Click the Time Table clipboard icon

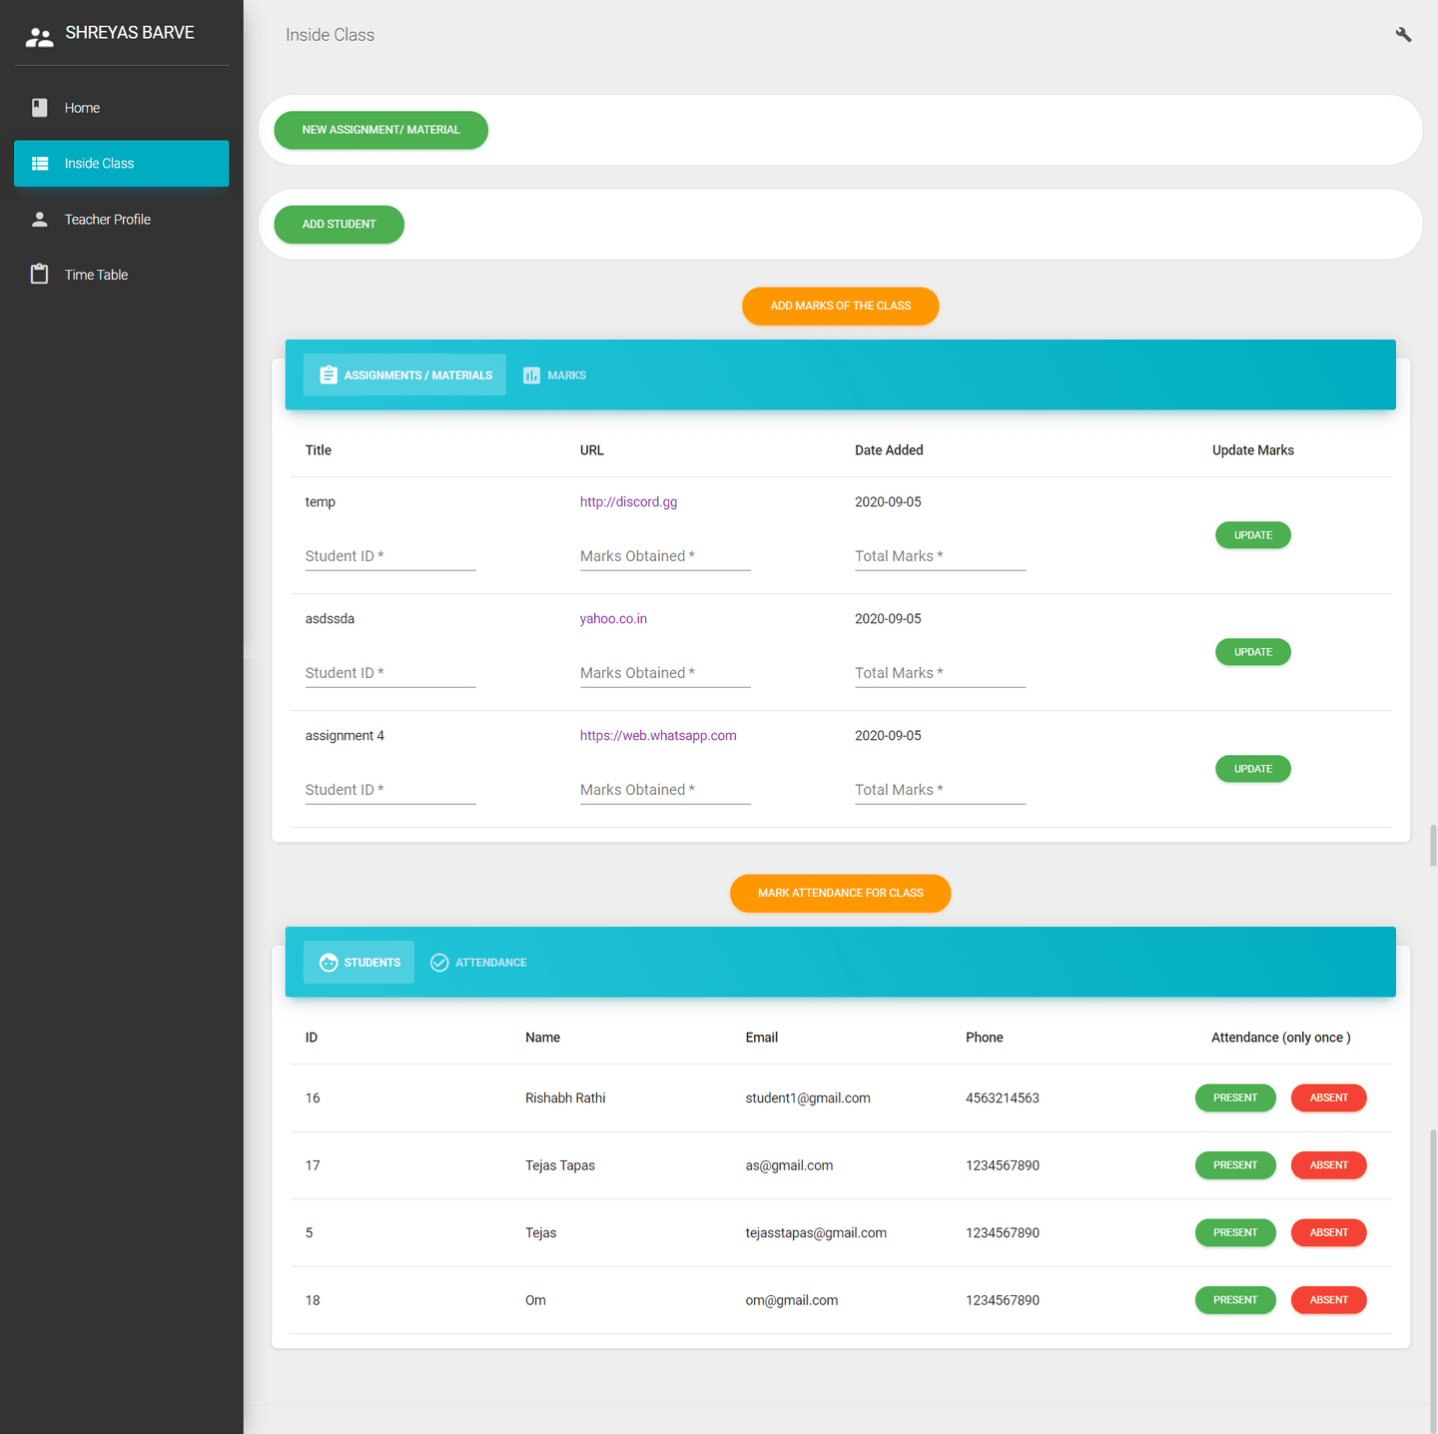(40, 275)
